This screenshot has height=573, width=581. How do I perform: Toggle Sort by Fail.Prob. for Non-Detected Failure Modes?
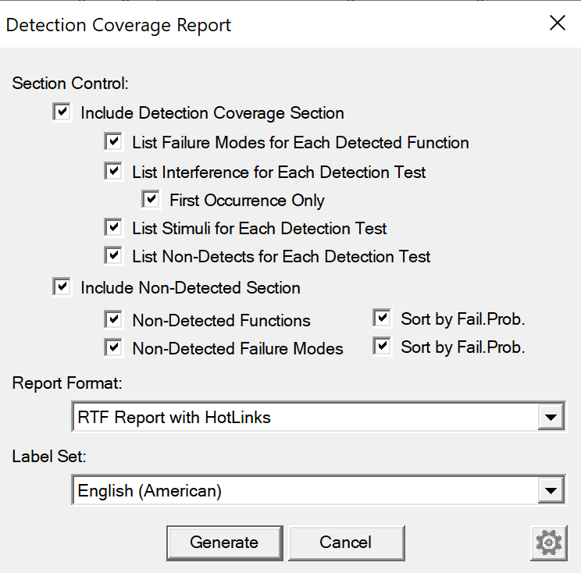click(x=382, y=347)
